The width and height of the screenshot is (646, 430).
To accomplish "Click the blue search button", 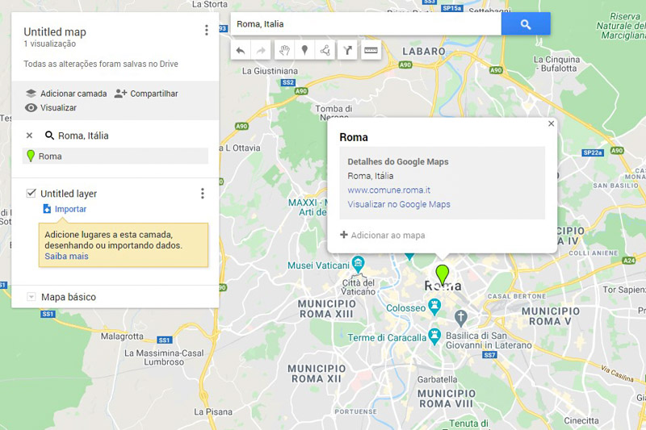I will click(526, 24).
